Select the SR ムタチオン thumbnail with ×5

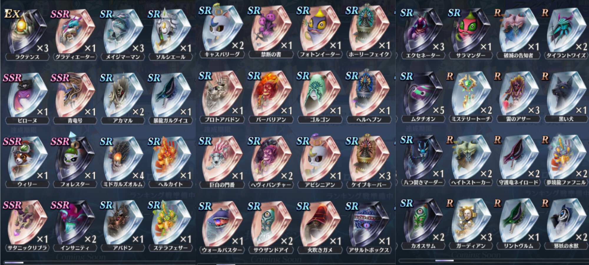coord(422,94)
